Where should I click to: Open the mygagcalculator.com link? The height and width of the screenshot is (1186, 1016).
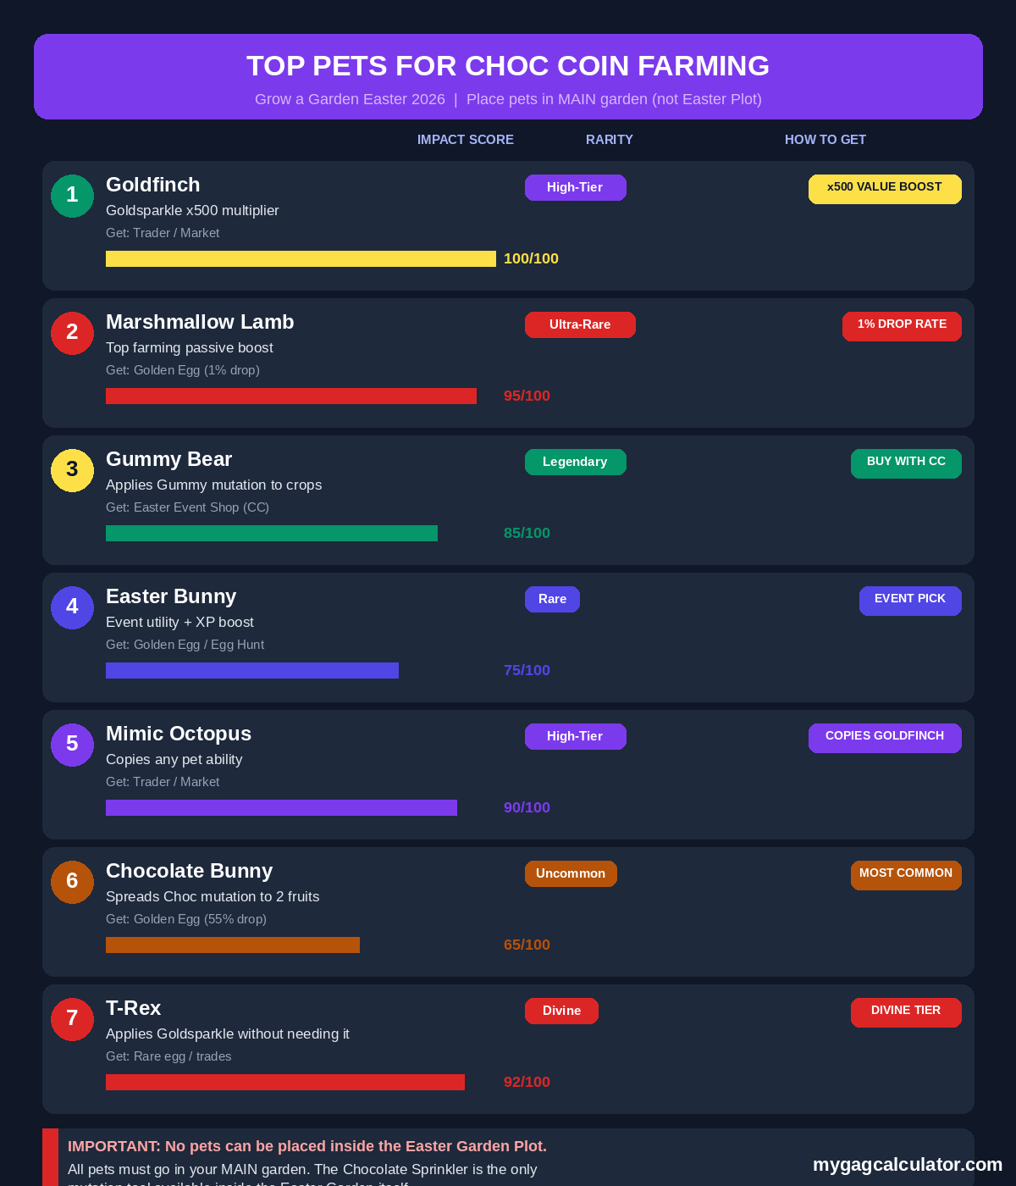click(x=908, y=1165)
